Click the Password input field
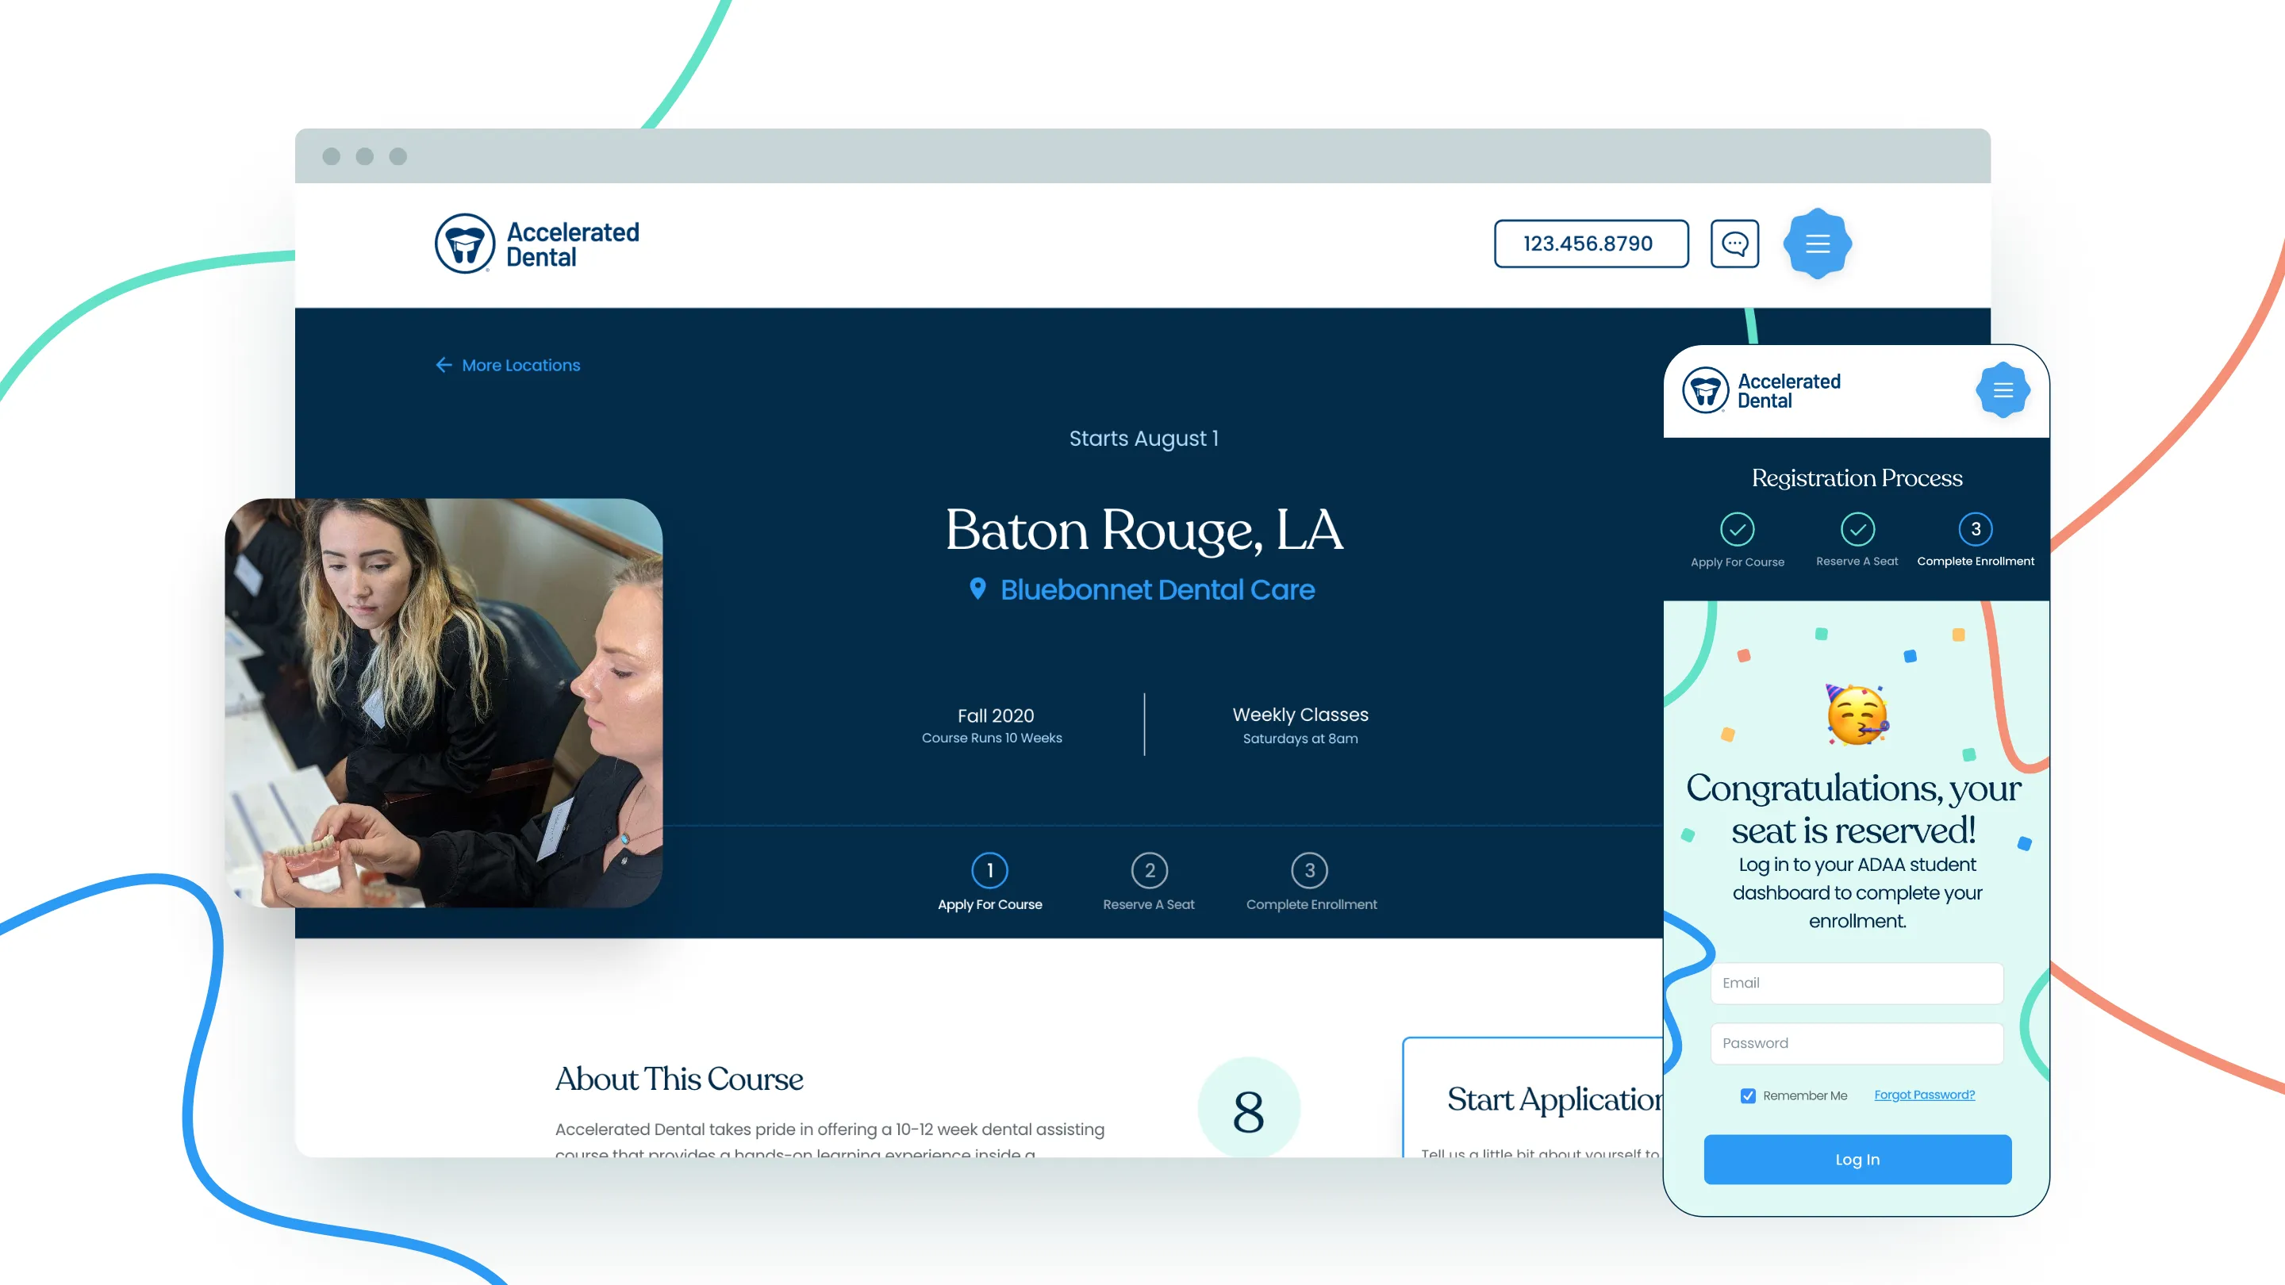The image size is (2285, 1285). click(x=1856, y=1043)
